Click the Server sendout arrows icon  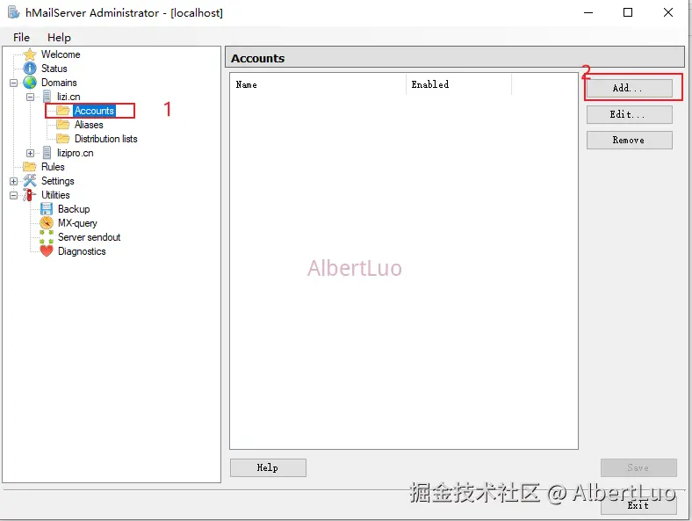47,237
